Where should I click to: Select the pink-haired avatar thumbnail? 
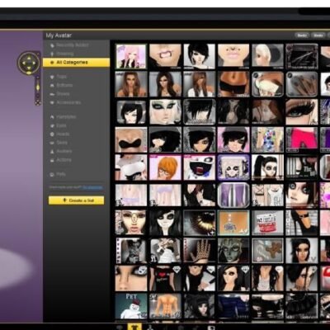click(x=131, y=57)
